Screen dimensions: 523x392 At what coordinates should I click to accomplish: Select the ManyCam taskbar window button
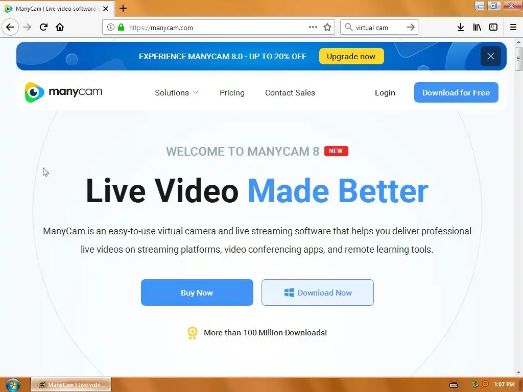point(71,385)
